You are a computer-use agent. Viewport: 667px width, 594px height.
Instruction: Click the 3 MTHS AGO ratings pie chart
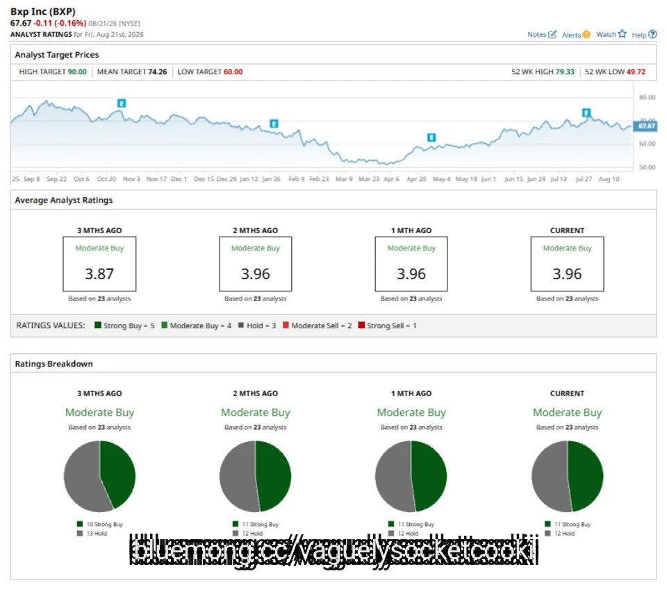pos(99,476)
